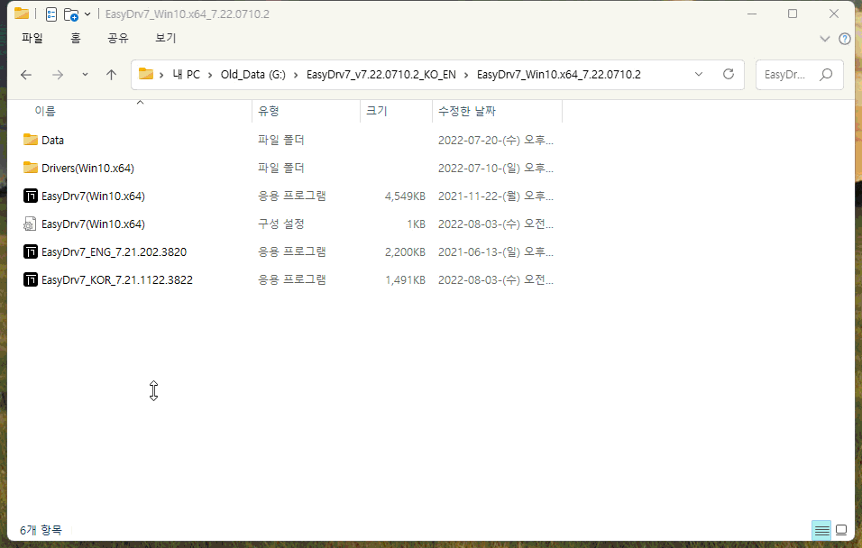Go forward with the right arrow
The width and height of the screenshot is (862, 548).
[x=57, y=75]
